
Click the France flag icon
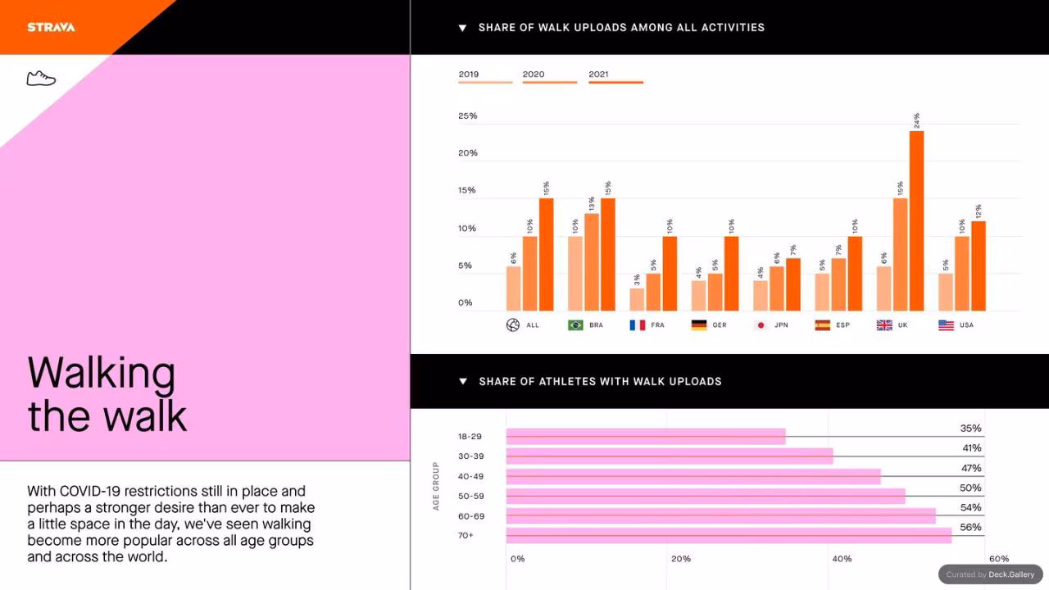point(638,325)
